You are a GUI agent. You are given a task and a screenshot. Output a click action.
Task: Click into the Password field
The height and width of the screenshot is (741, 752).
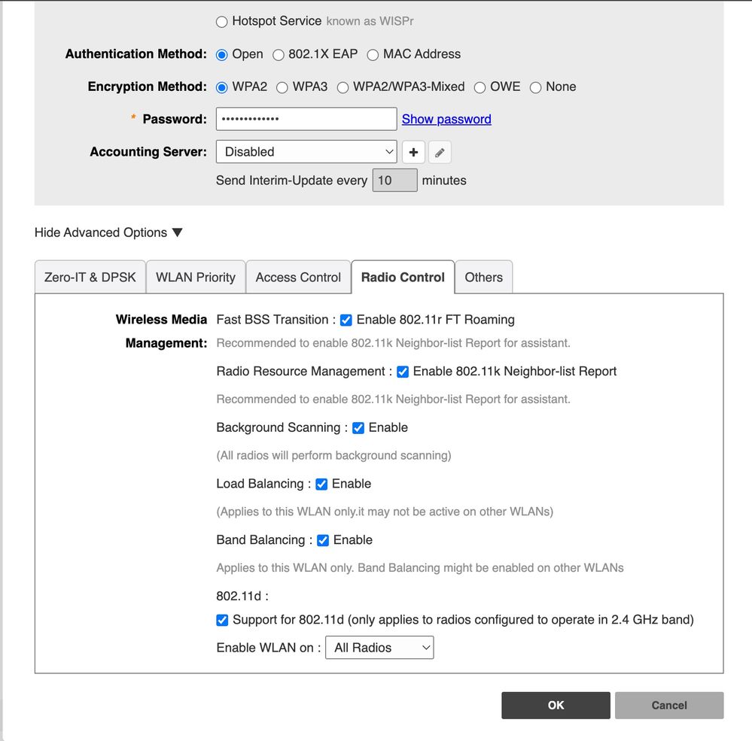306,119
